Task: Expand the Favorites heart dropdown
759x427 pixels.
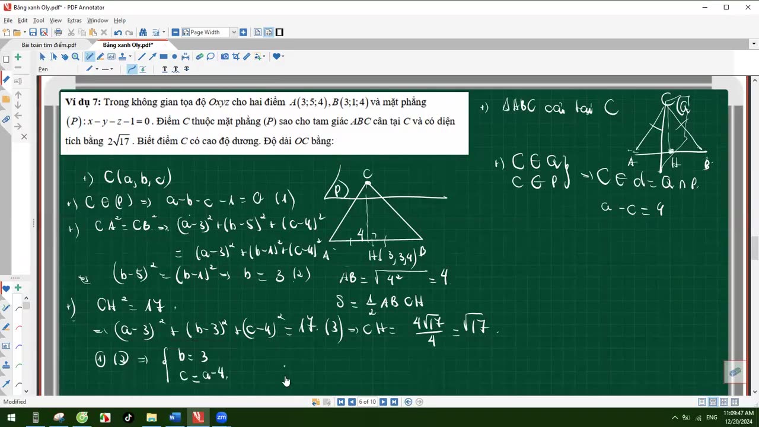Action: point(283,56)
